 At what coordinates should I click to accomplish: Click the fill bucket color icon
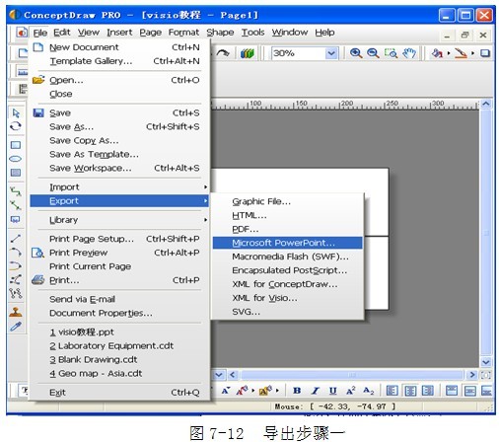437,53
